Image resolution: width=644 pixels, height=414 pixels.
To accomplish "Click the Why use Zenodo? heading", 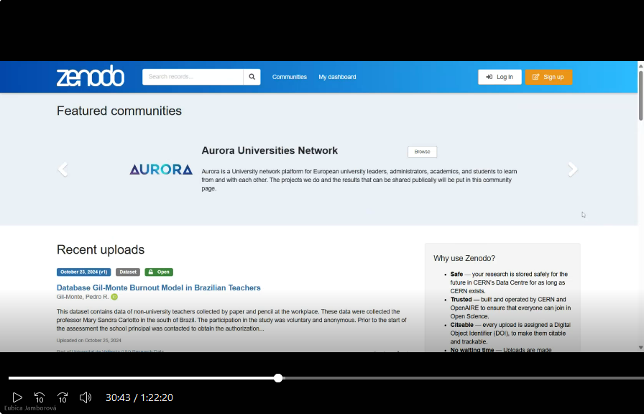I will (464, 258).
